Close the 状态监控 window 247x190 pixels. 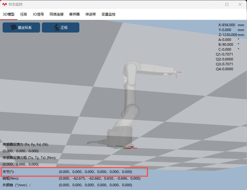pyautogui.click(x=240, y=4)
